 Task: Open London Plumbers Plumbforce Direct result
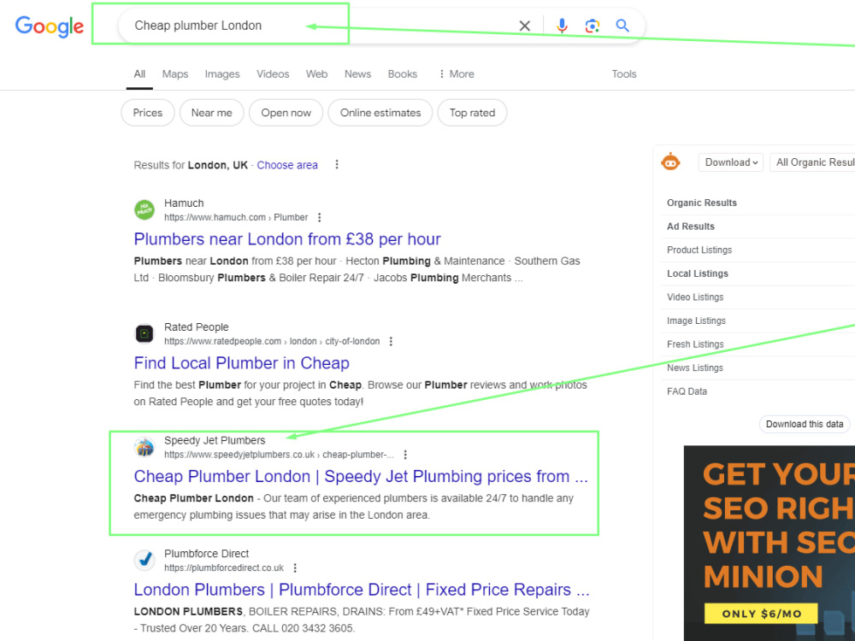(362, 590)
